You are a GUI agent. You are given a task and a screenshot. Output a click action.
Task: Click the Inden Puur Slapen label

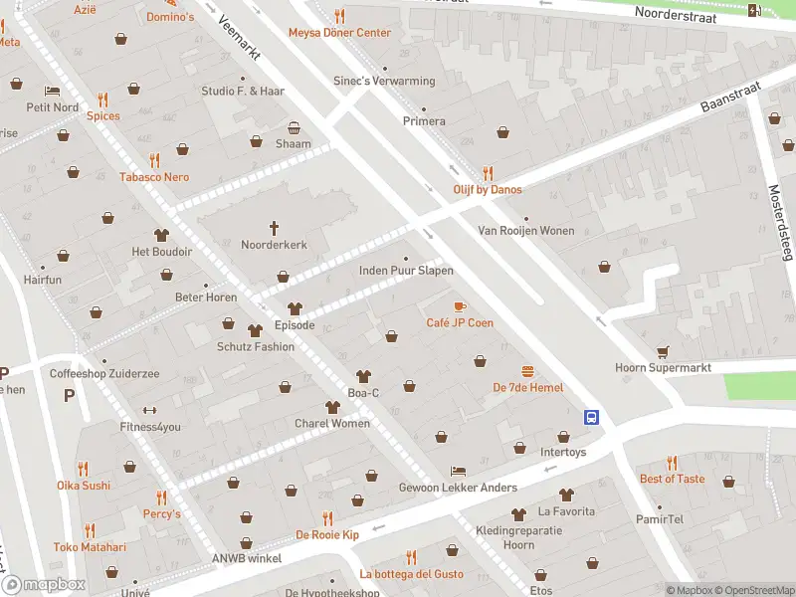[x=406, y=271]
